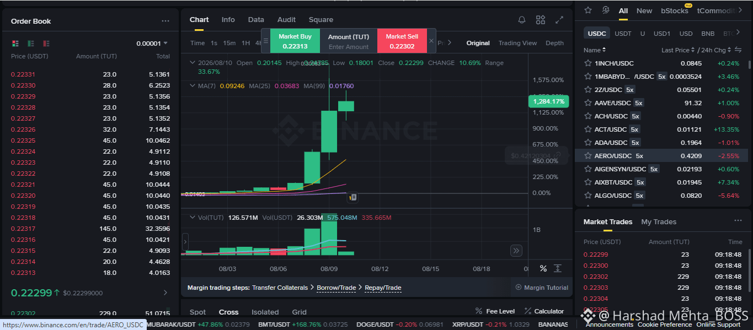753x330 pixels.
Task: Switch chart to Depth view
Action: pos(554,43)
